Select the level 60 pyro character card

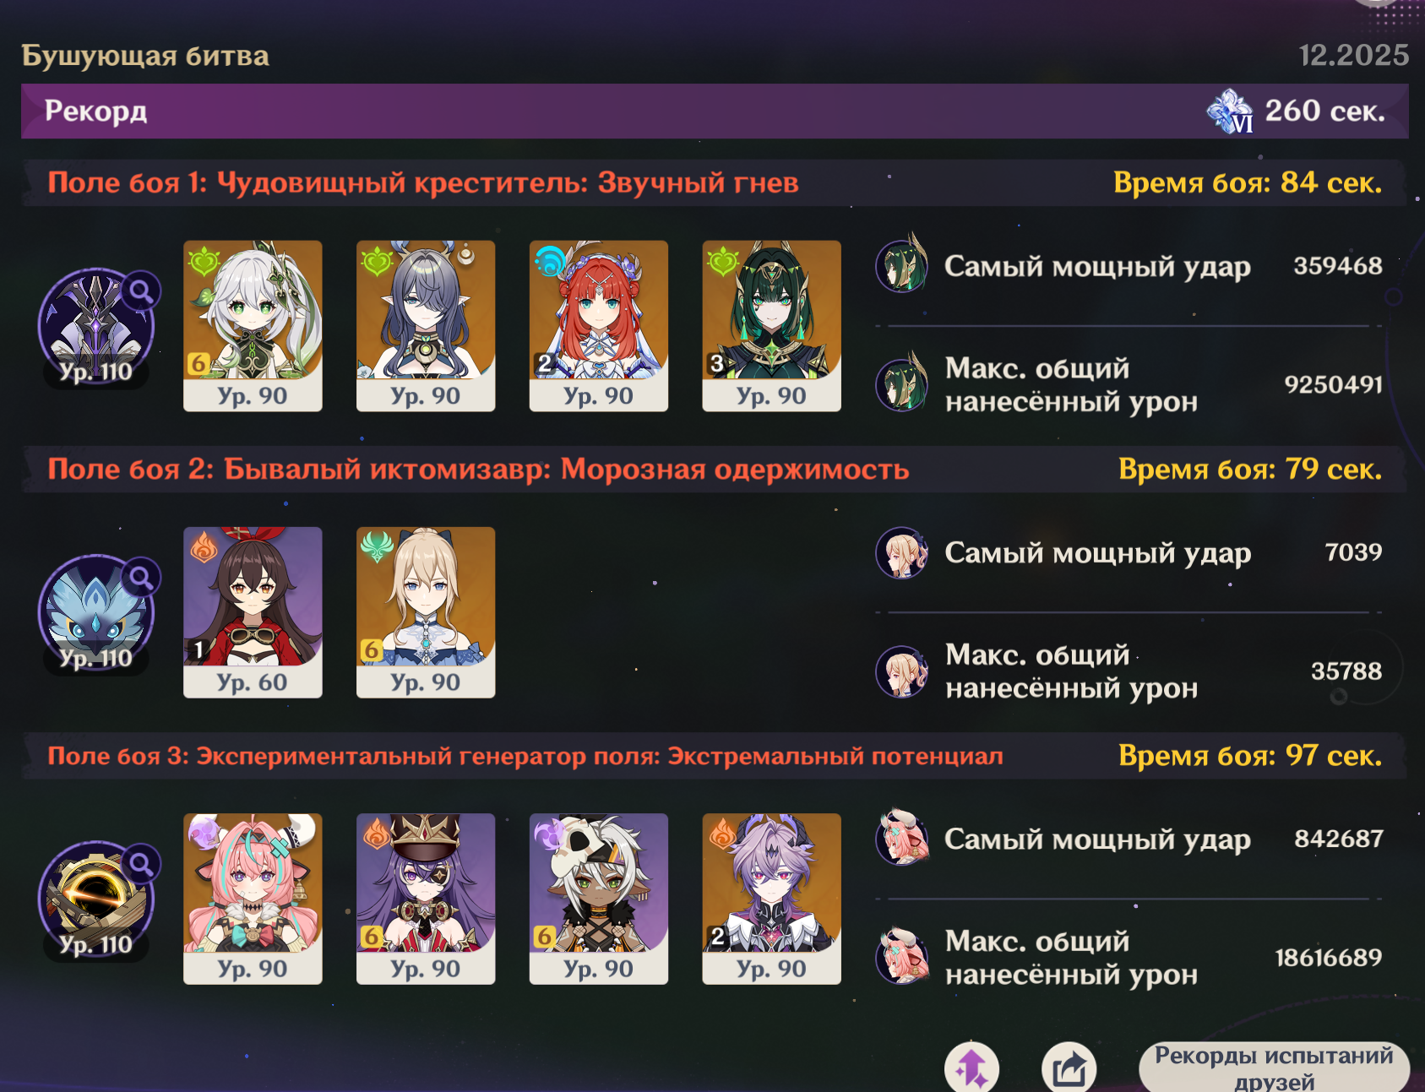253,612
